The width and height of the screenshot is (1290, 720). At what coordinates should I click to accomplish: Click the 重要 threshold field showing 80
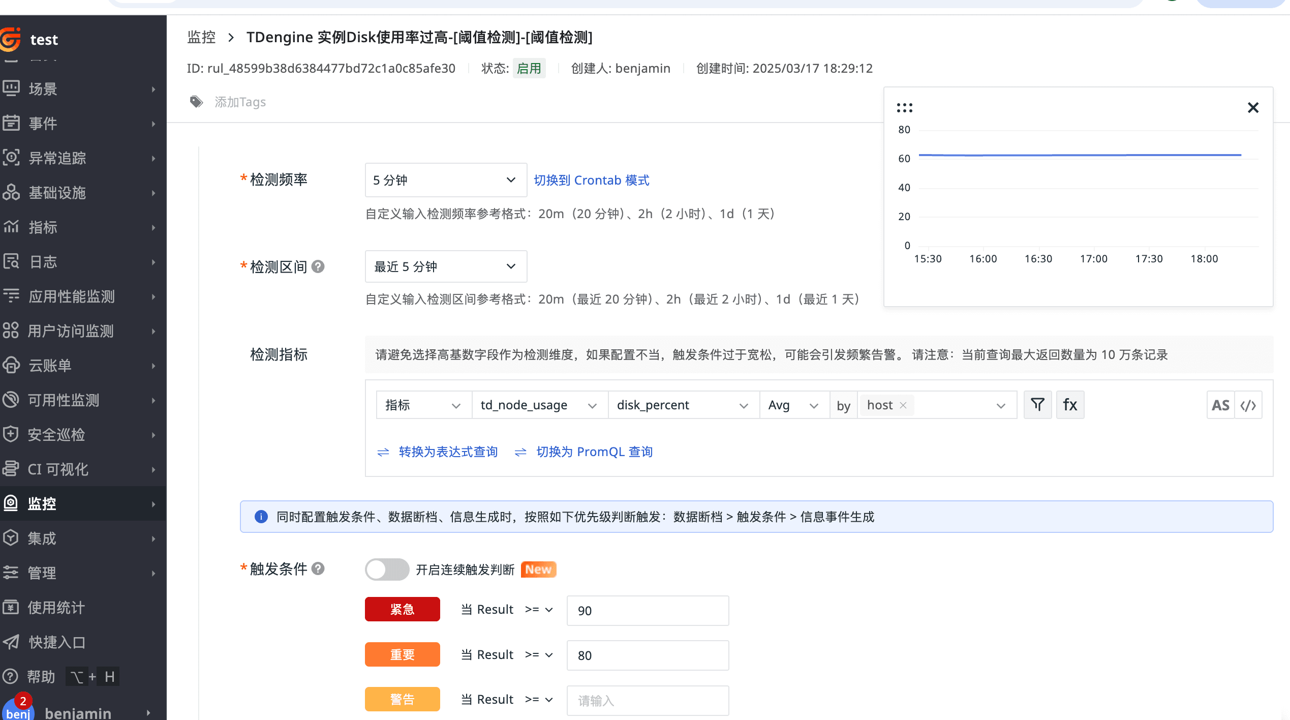coord(648,655)
